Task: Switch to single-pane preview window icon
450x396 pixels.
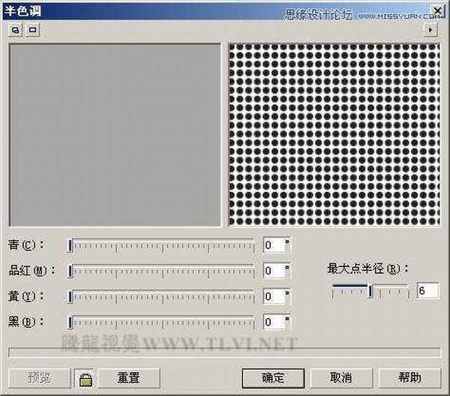Action: [x=32, y=30]
